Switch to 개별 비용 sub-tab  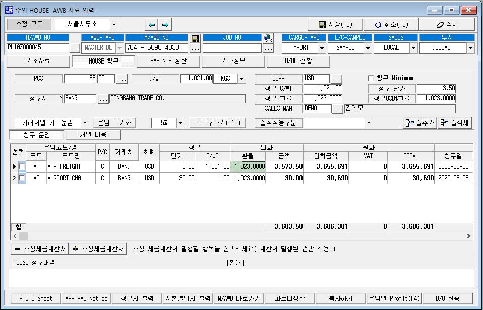[x=93, y=135]
